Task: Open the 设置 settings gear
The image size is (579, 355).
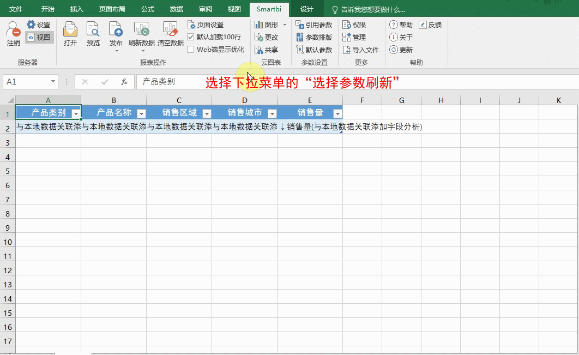Action: [31, 25]
